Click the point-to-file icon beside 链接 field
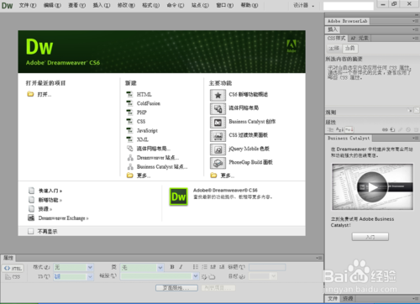The image size is (420, 304). tap(204, 277)
